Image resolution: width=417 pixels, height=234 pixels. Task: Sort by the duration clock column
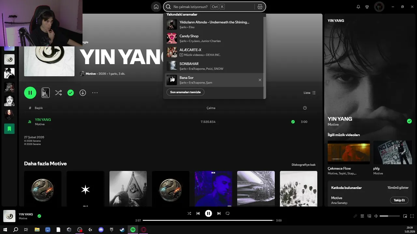point(305,108)
